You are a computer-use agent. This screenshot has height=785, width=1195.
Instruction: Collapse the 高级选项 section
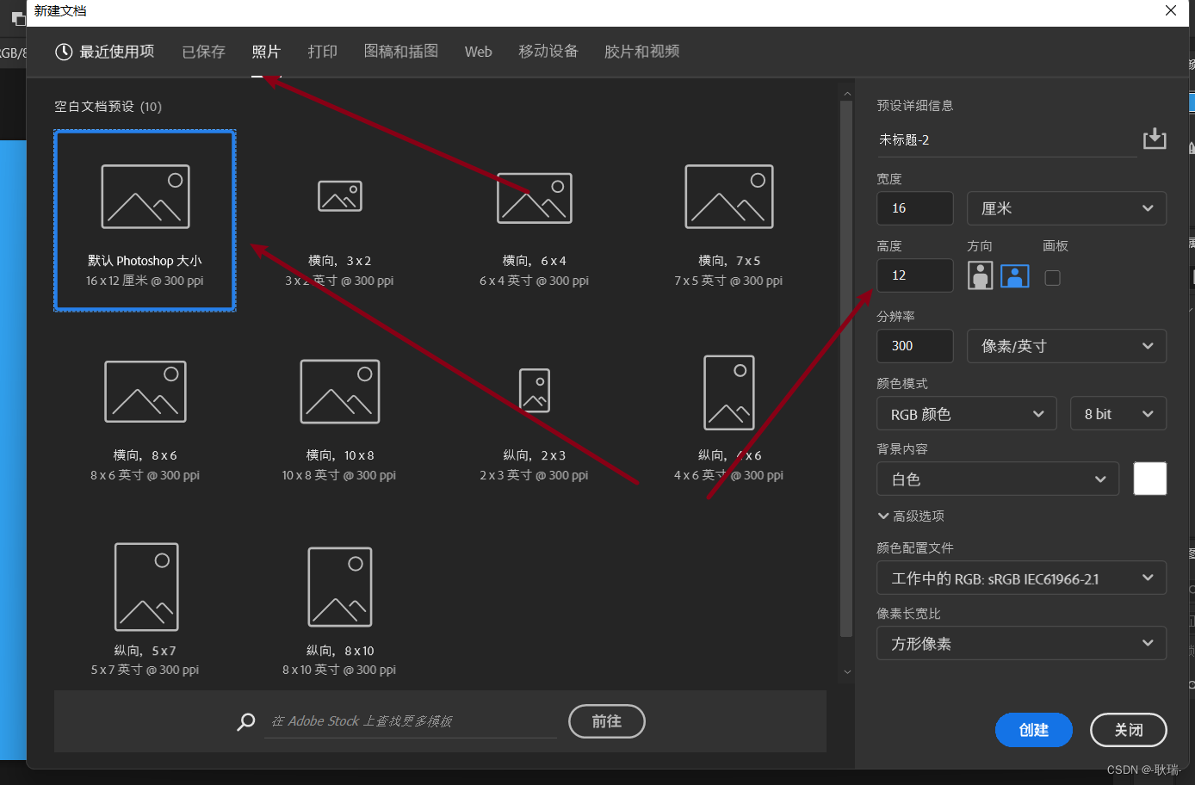[911, 516]
